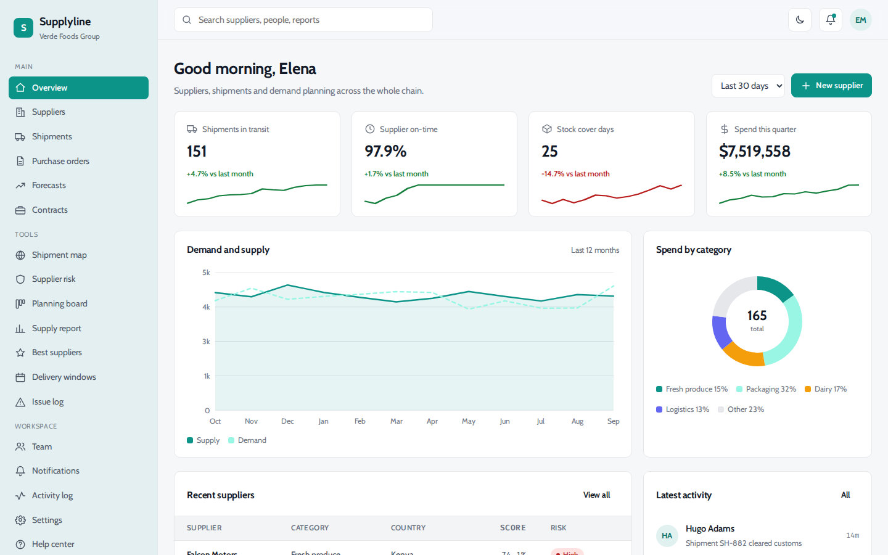The image size is (888, 555).
Task: Open the Last 30 days dropdown
Action: pos(748,86)
